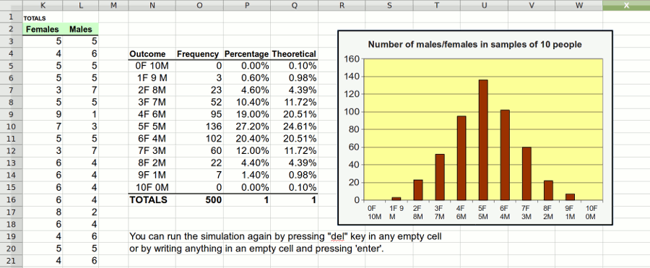Click percentage value 10.40%

pos(252,102)
